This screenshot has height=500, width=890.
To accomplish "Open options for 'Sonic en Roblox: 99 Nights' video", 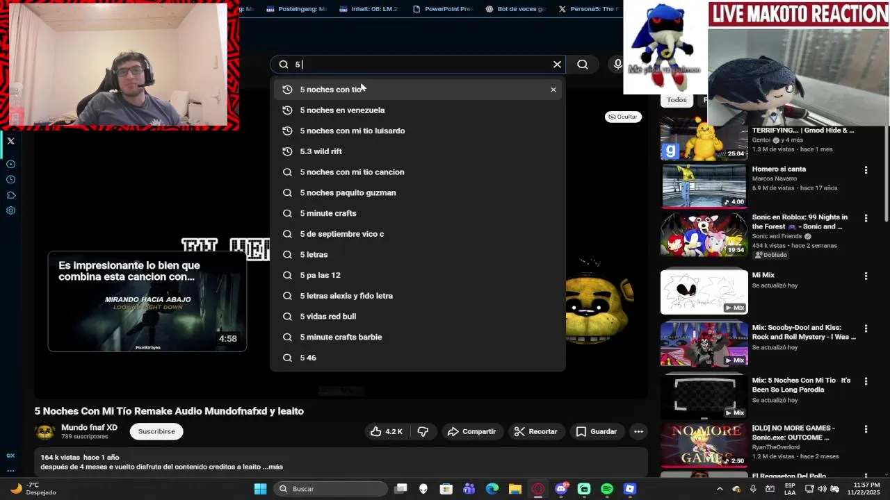I will 866,218.
